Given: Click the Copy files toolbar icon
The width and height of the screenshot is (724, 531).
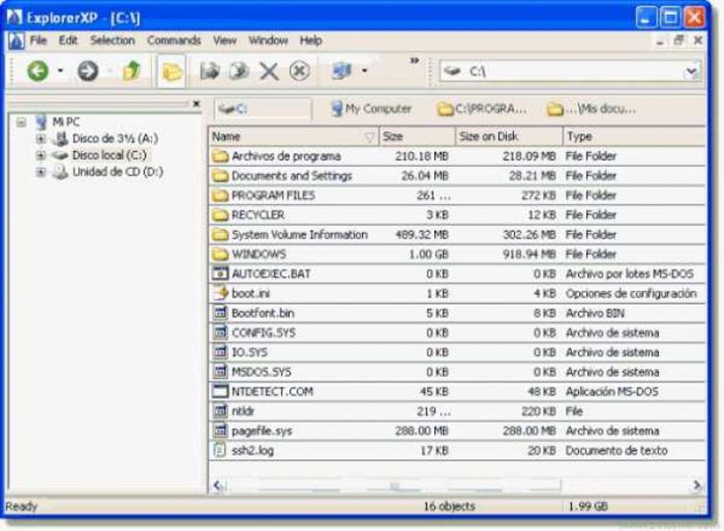Looking at the screenshot, I should tap(209, 71).
